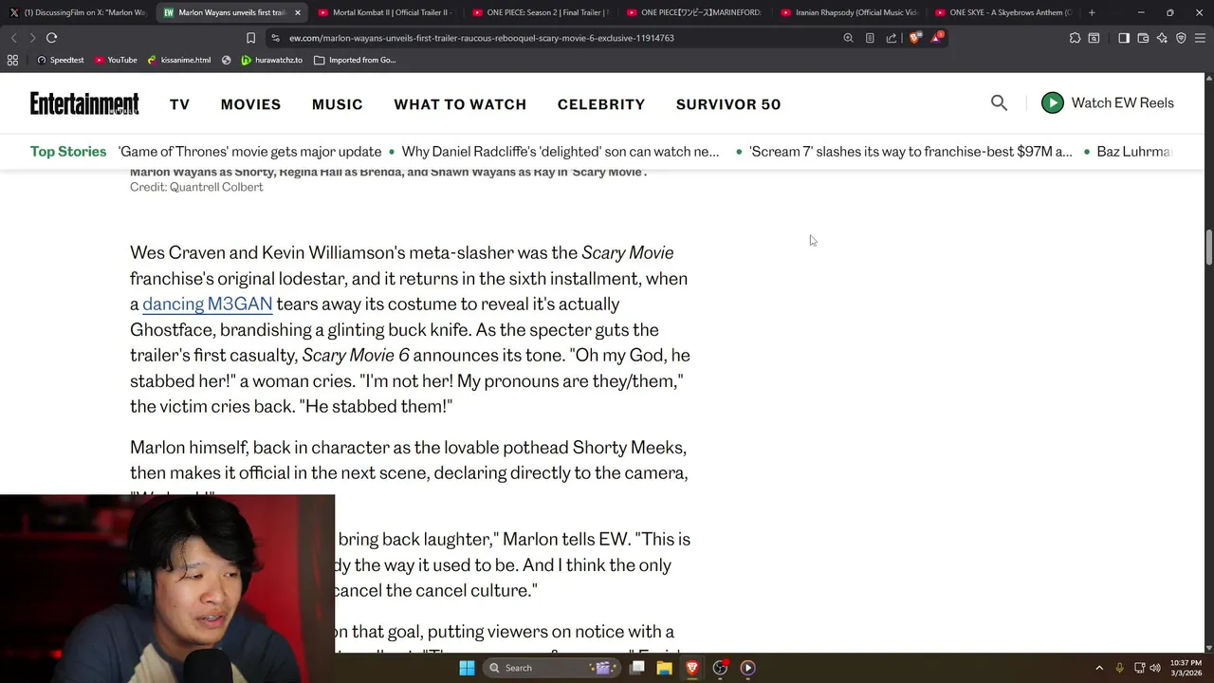Click 'Top Stories' label
Screen dimensions: 1214x683
coord(68,152)
